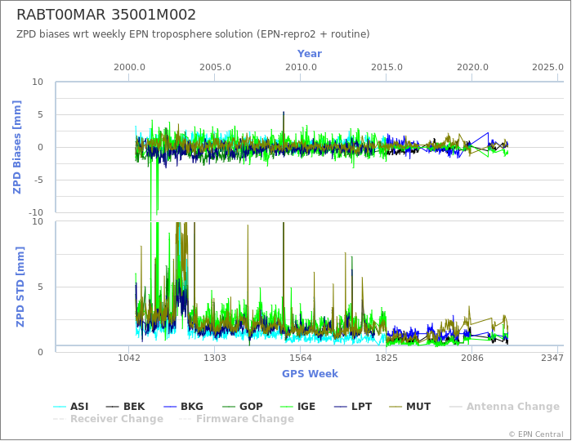Click the GPS Week axis title
This screenshot has width=572, height=441.
(x=310, y=374)
